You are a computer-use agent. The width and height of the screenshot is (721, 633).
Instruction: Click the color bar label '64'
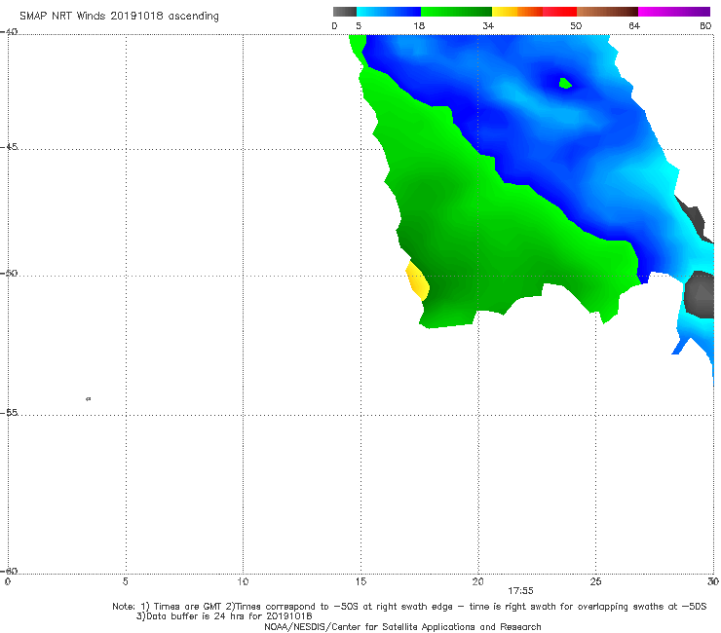pyautogui.click(x=634, y=26)
